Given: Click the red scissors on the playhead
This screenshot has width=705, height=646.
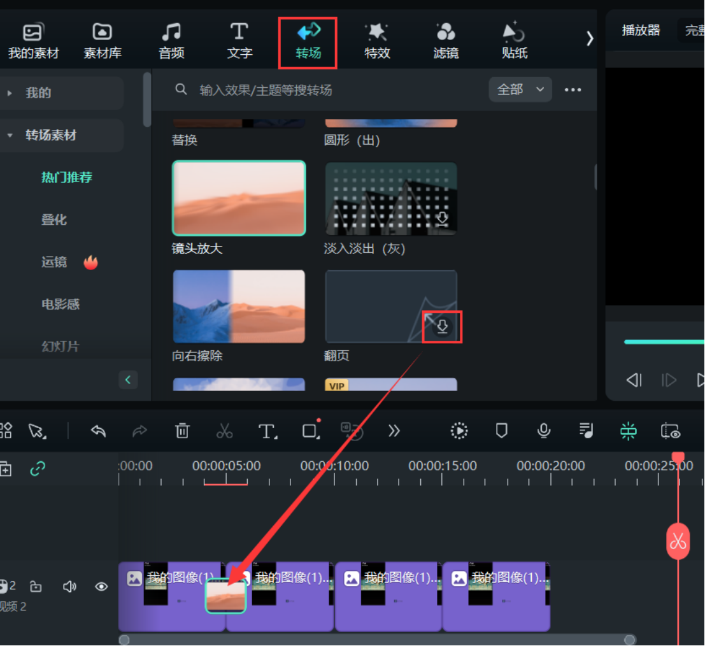Looking at the screenshot, I should click(x=678, y=542).
